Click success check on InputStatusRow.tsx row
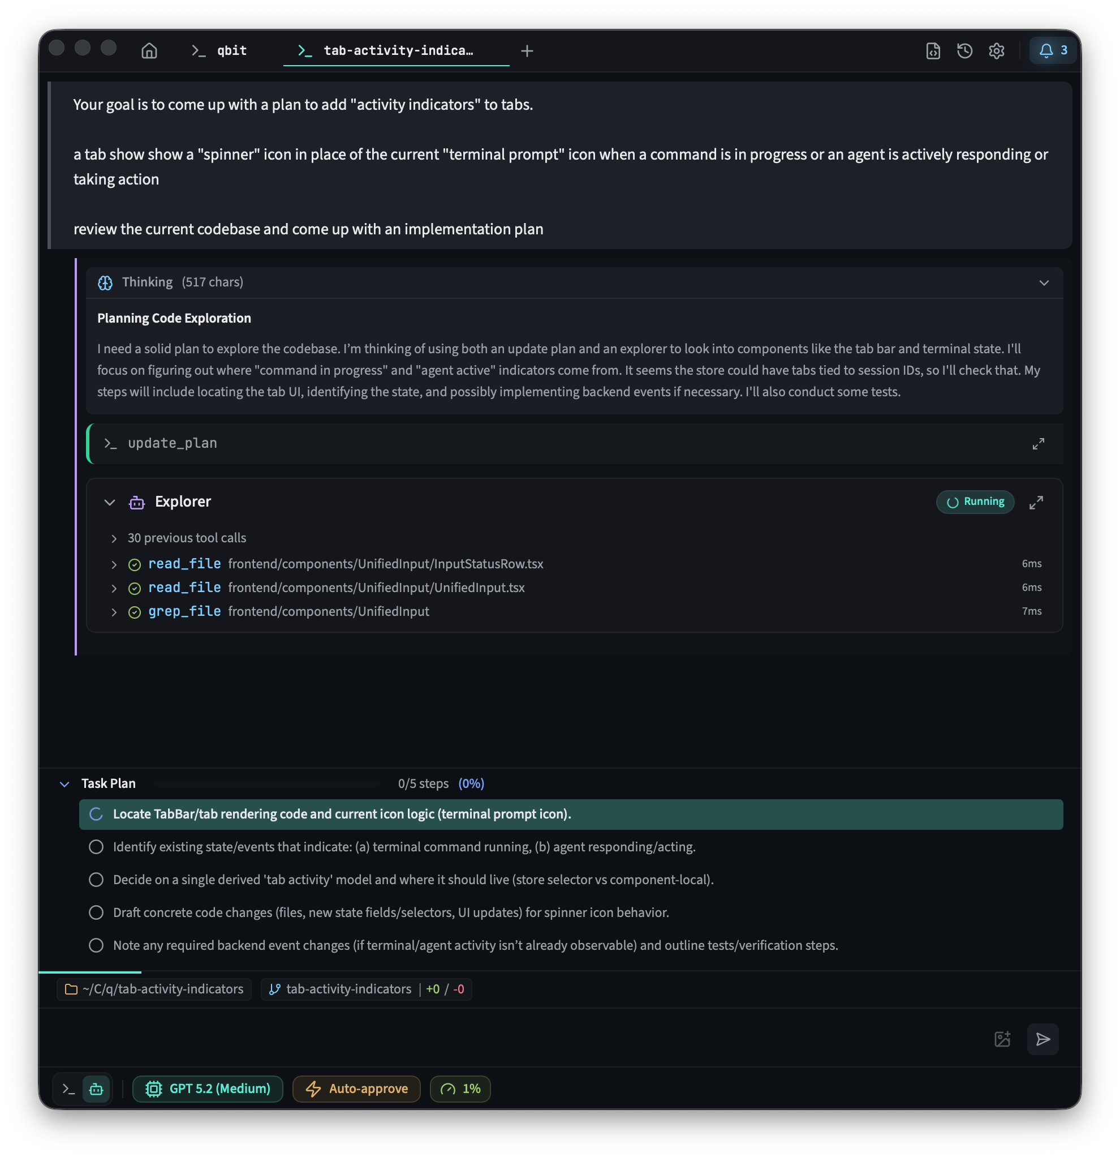Viewport: 1120px width, 1157px height. [x=135, y=565]
